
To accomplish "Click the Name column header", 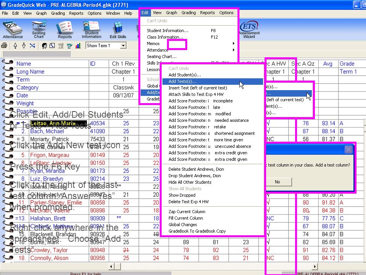I will [24, 64].
